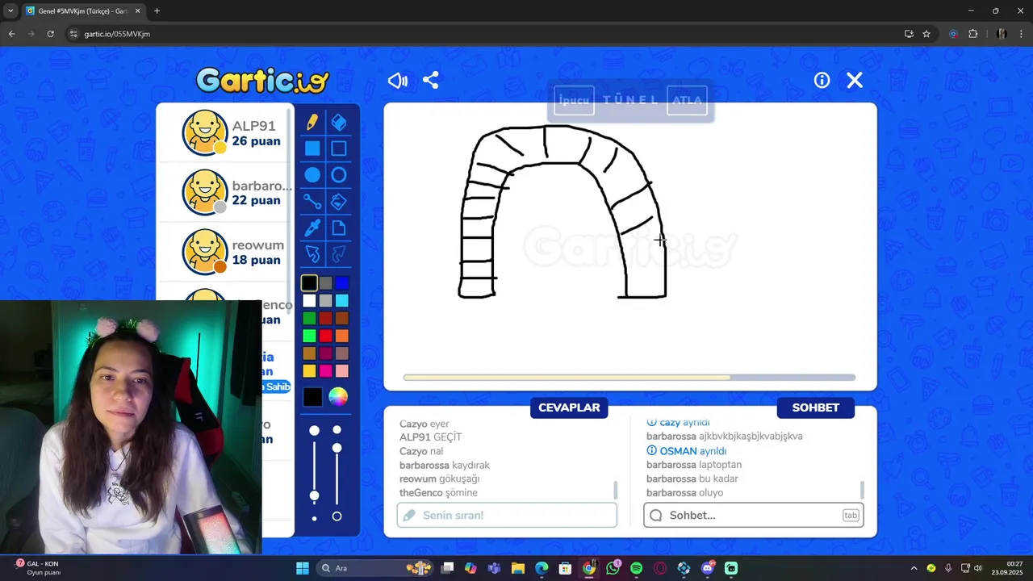Reload the Gartic page
Screen dimensions: 1033x581
50,34
